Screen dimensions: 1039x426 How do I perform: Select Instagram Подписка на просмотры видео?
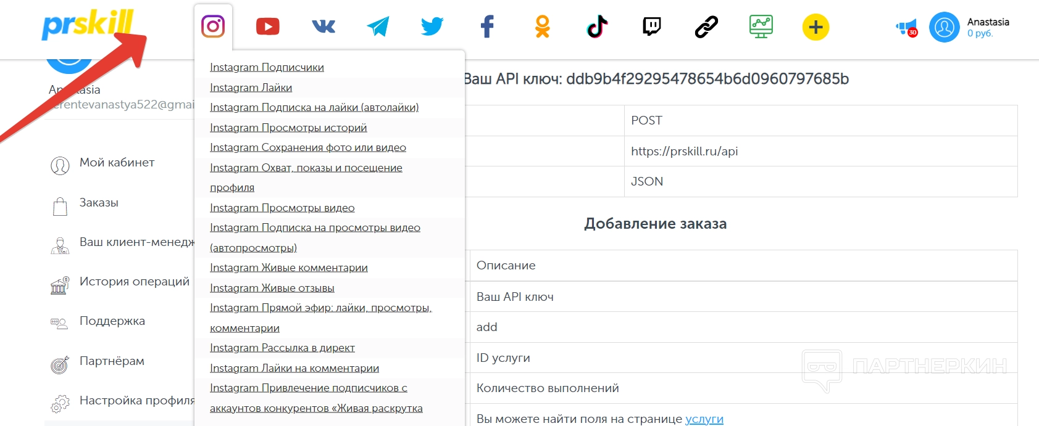[x=315, y=237]
